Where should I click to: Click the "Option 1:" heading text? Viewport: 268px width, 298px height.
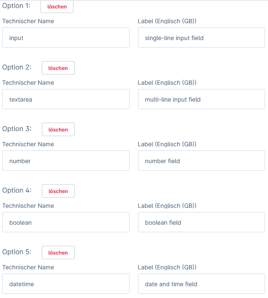(16, 6)
